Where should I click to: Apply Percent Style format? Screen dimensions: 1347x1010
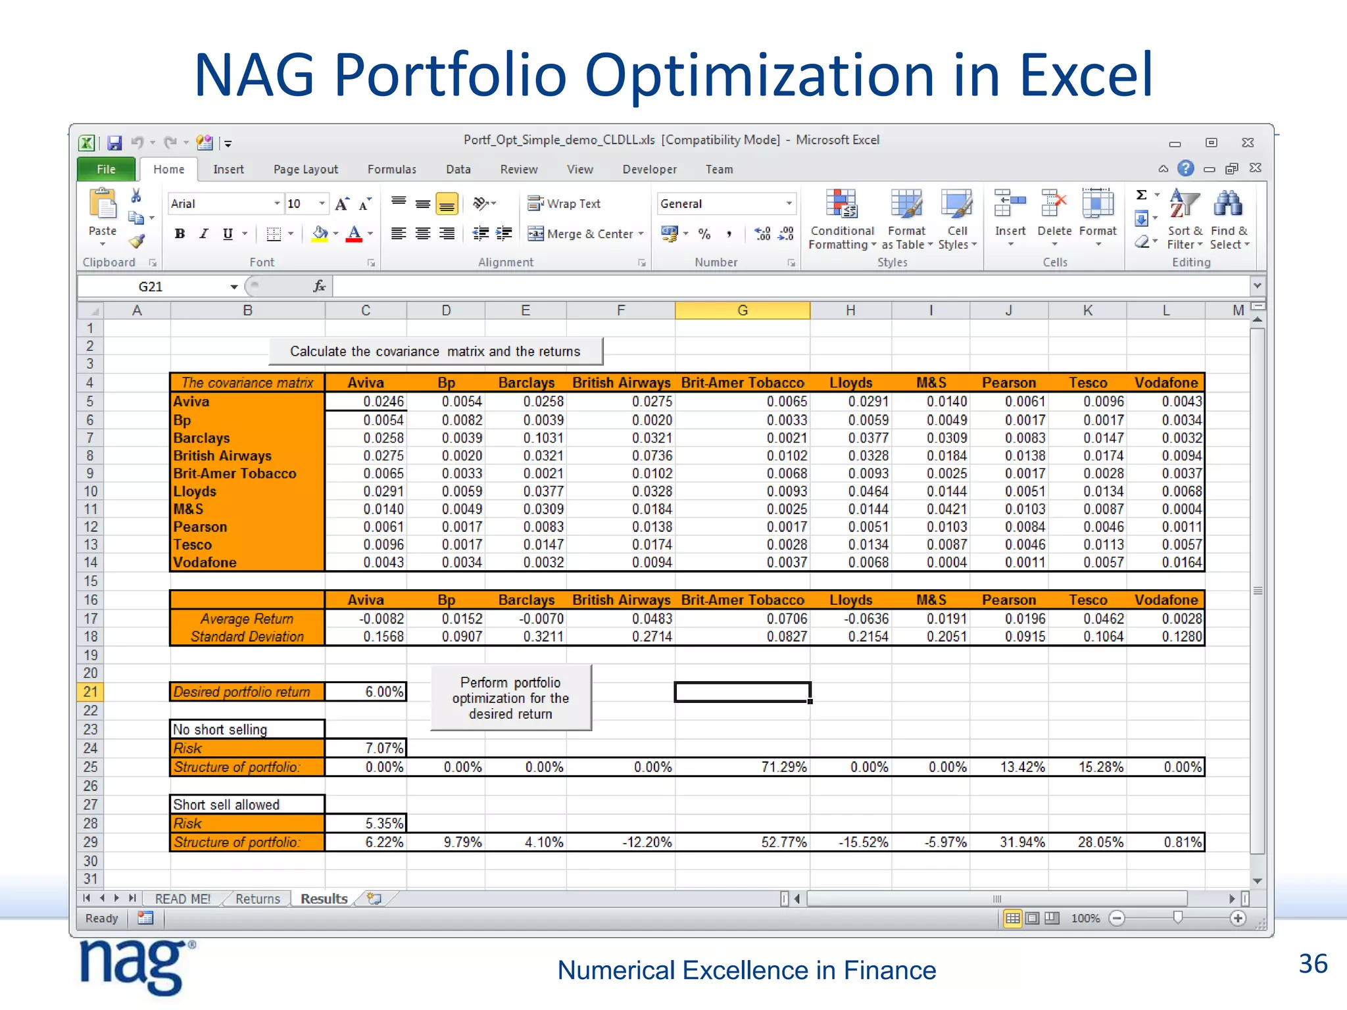(704, 234)
